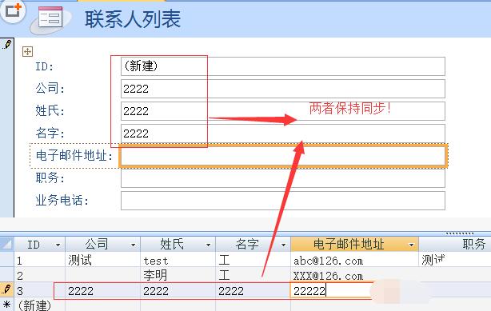491x311 pixels.
Task: Open the ID column dropdown arrow
Action: point(58,245)
